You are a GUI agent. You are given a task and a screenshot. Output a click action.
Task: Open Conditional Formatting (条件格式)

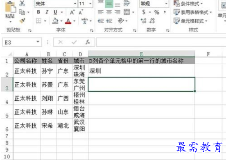(x=188, y=3)
